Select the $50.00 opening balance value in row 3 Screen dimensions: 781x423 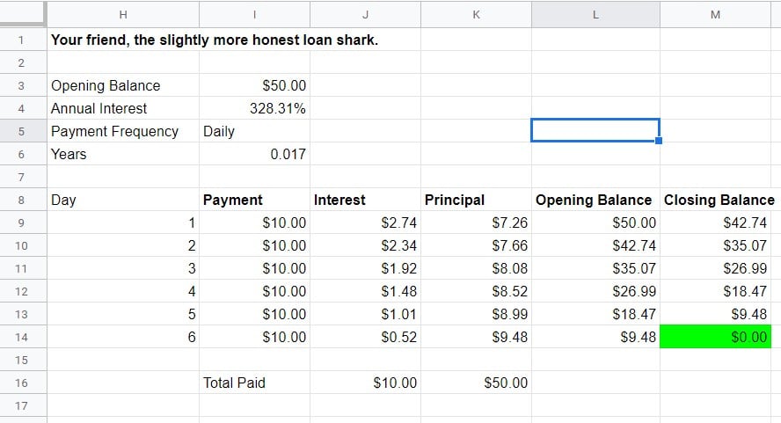pos(254,85)
